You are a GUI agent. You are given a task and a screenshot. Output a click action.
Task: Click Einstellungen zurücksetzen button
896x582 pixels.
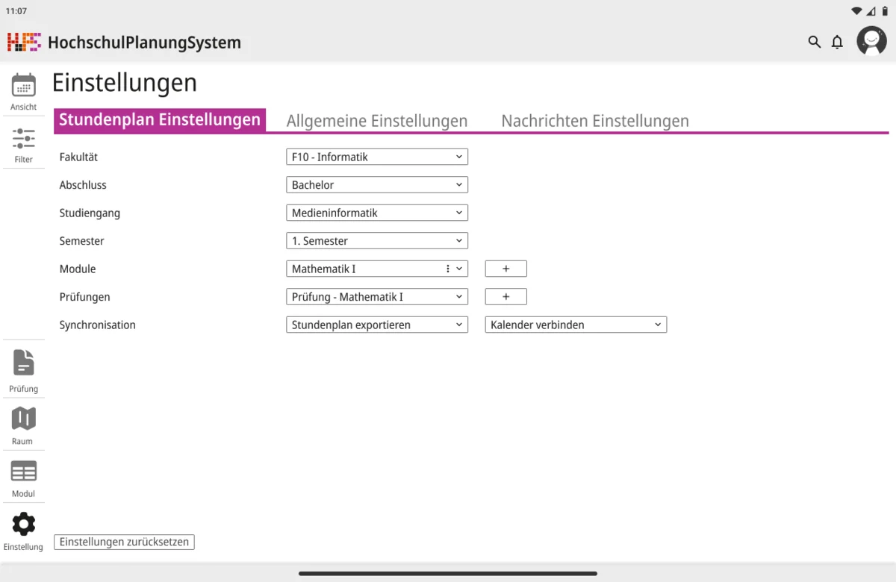[x=124, y=542]
